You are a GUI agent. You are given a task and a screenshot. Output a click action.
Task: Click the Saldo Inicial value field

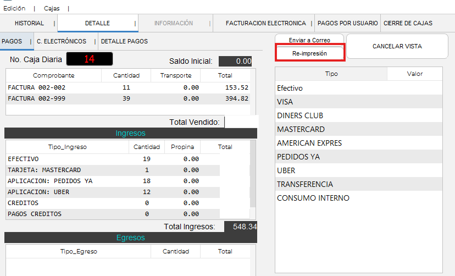(x=235, y=61)
